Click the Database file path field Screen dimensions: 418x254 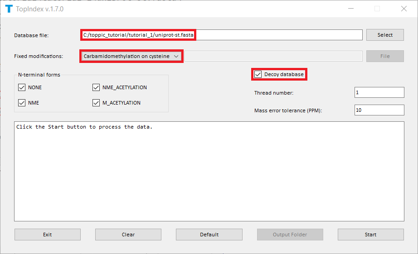221,35
